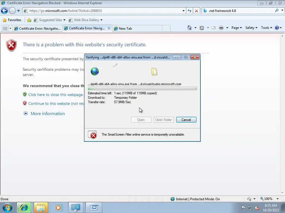
Task: Click the Action Center flag tray icon
Action: 243,207
